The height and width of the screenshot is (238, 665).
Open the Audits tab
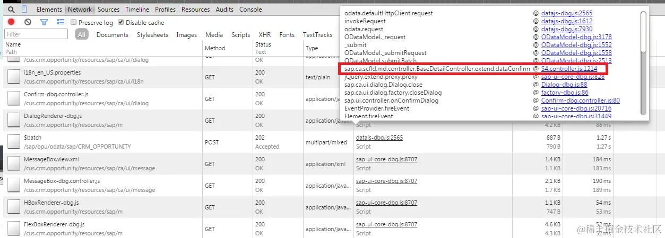coord(224,10)
